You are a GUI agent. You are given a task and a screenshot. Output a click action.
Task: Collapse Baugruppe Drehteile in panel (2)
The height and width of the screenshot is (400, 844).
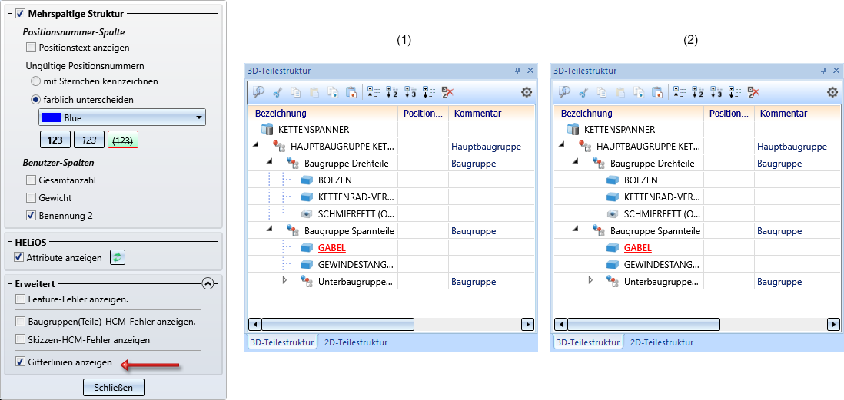[x=576, y=160]
